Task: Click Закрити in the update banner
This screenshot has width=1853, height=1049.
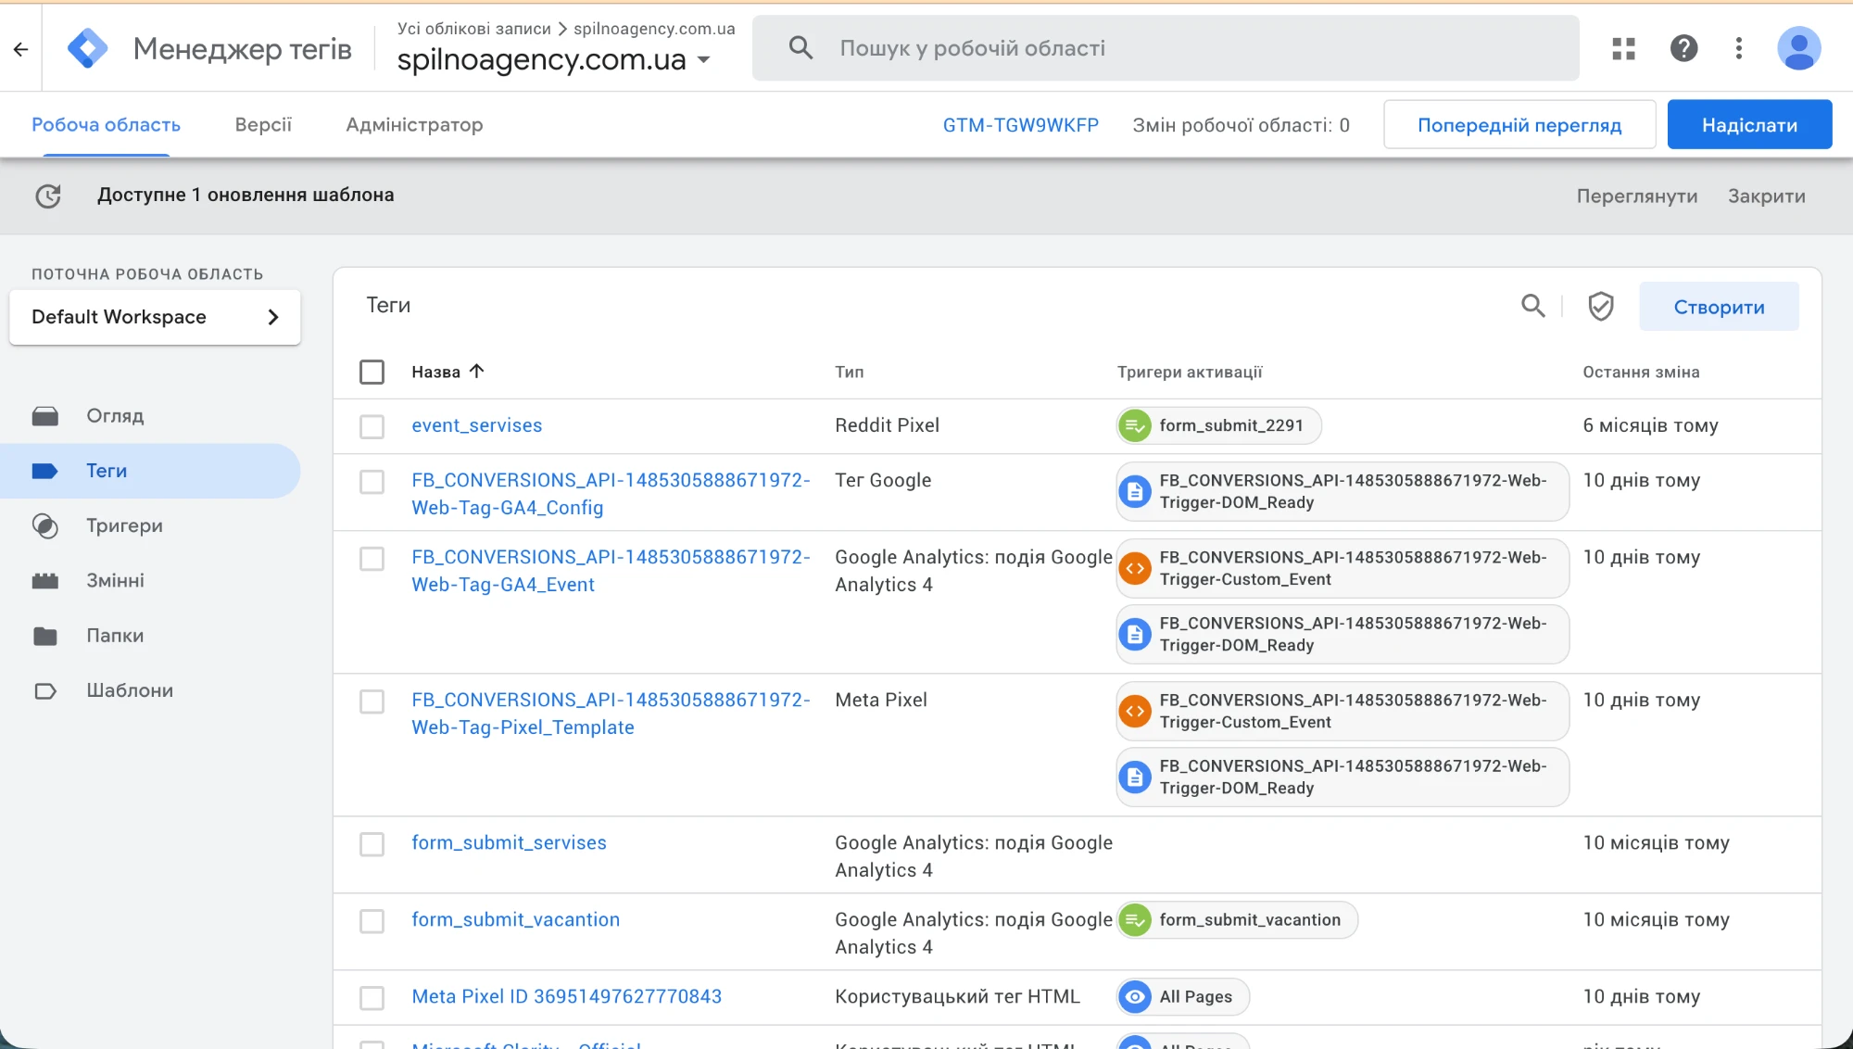Action: [1766, 196]
